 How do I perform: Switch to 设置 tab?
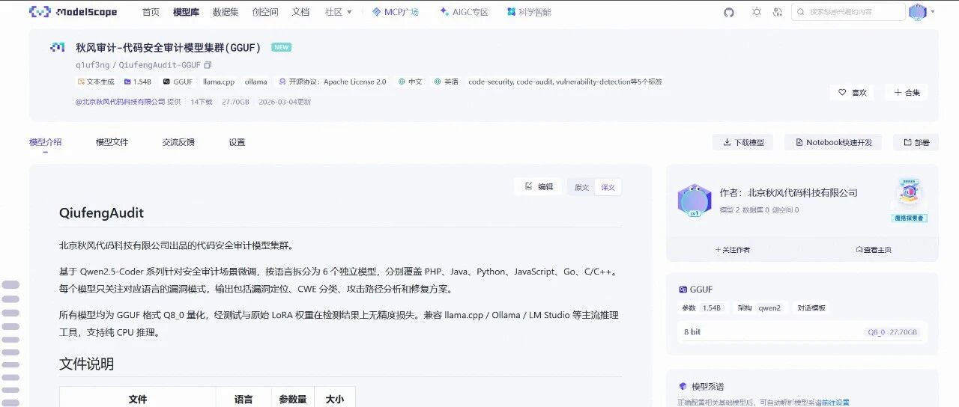click(237, 142)
